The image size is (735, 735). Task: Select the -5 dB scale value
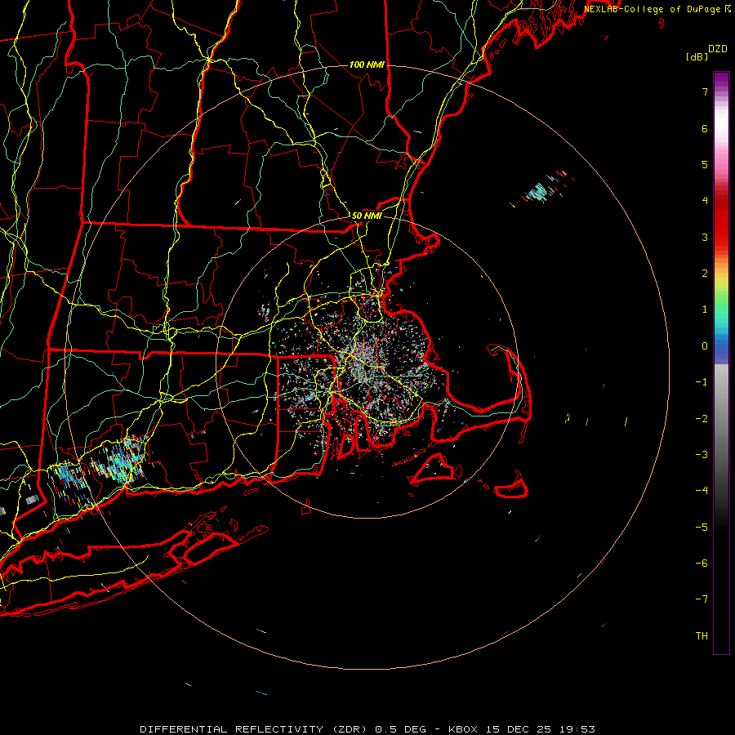702,528
